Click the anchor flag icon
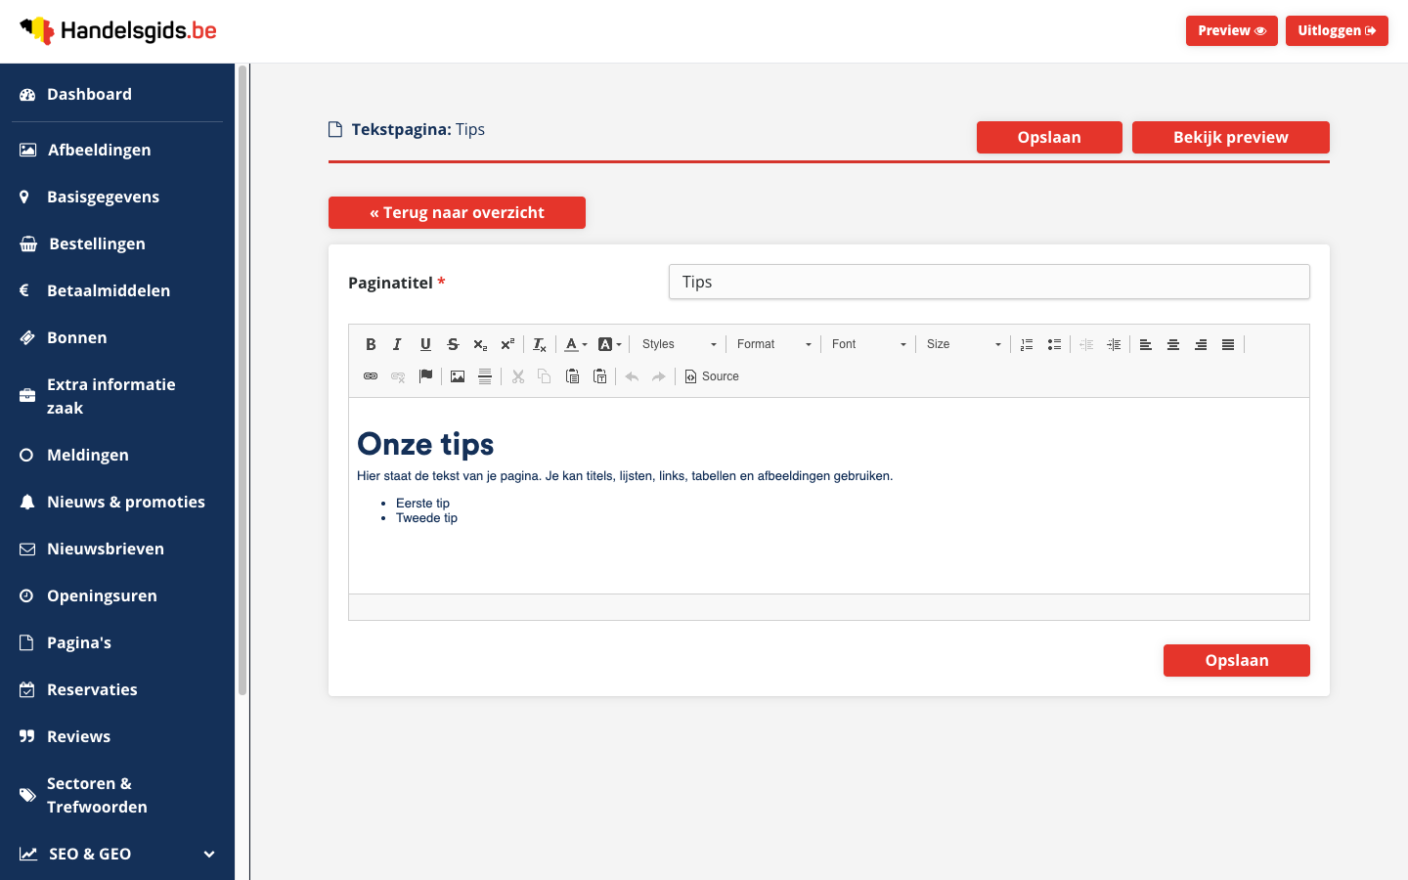The image size is (1408, 880). tap(425, 376)
